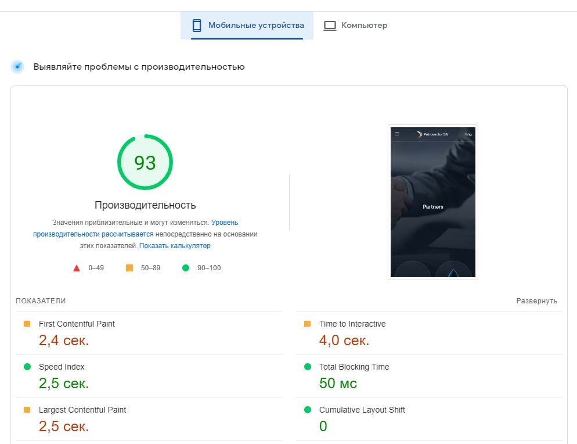This screenshot has height=444, width=577.
Task: Click orange square beside Largest Contentful Paint
Action: click(x=27, y=410)
